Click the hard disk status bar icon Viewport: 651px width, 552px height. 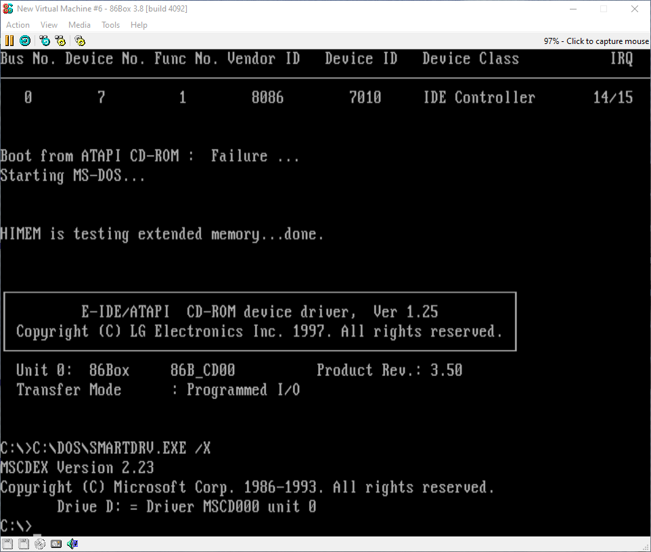click(x=55, y=544)
